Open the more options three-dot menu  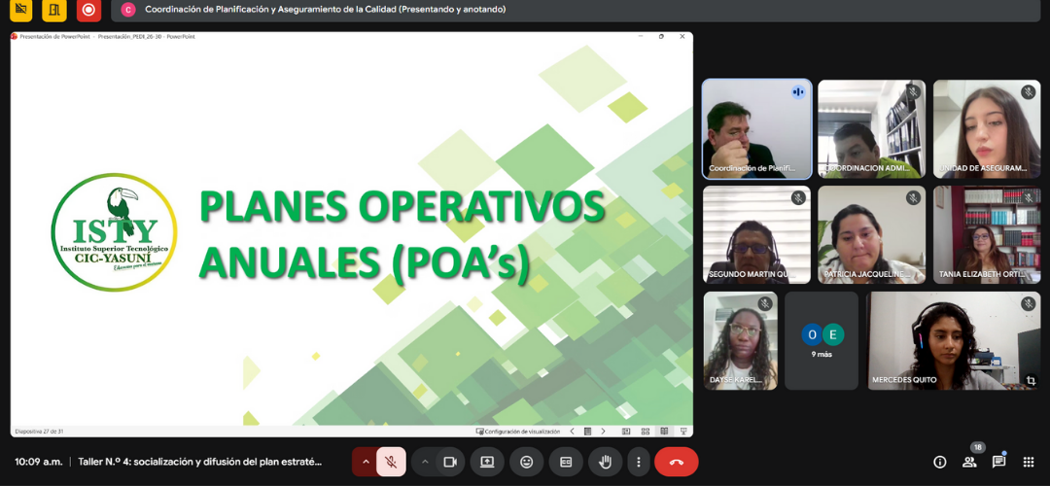click(638, 462)
